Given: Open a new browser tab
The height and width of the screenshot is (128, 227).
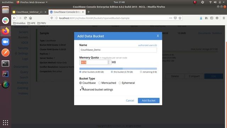Looking at the screenshot, I should click(89, 12).
